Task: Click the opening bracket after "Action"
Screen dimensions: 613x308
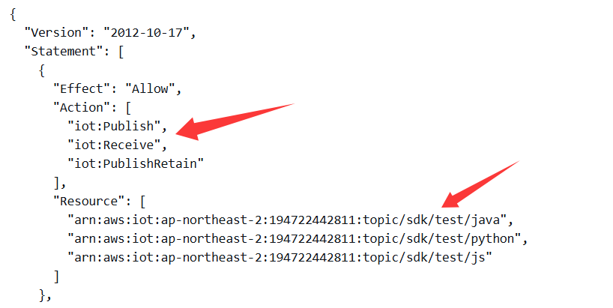Action: [x=128, y=108]
